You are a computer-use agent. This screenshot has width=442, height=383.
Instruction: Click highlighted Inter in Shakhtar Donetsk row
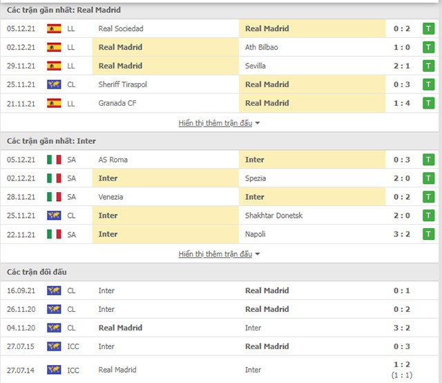click(108, 215)
